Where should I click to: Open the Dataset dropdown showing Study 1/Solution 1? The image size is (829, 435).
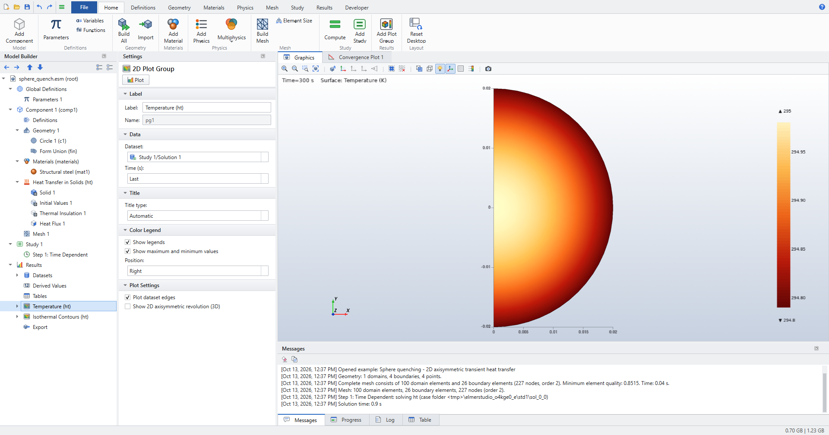(x=198, y=157)
